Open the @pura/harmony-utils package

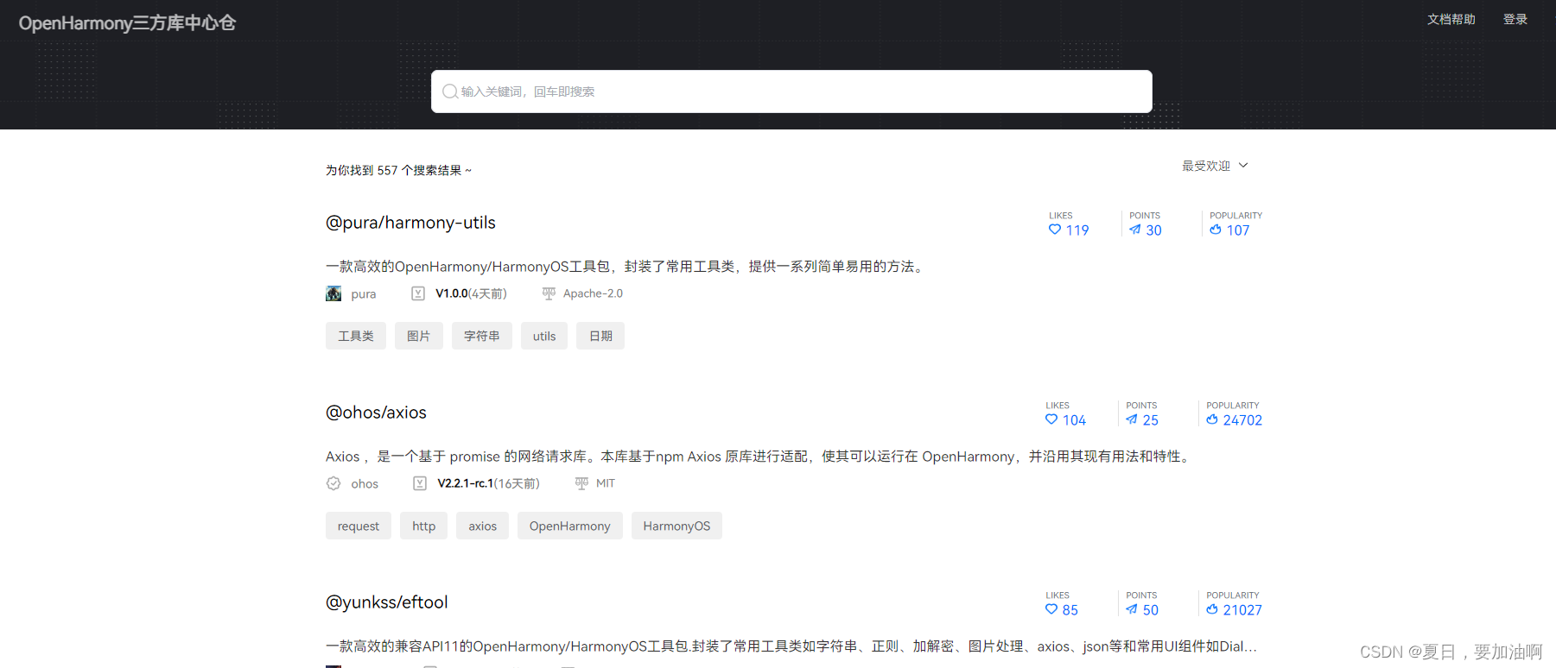pyautogui.click(x=410, y=223)
